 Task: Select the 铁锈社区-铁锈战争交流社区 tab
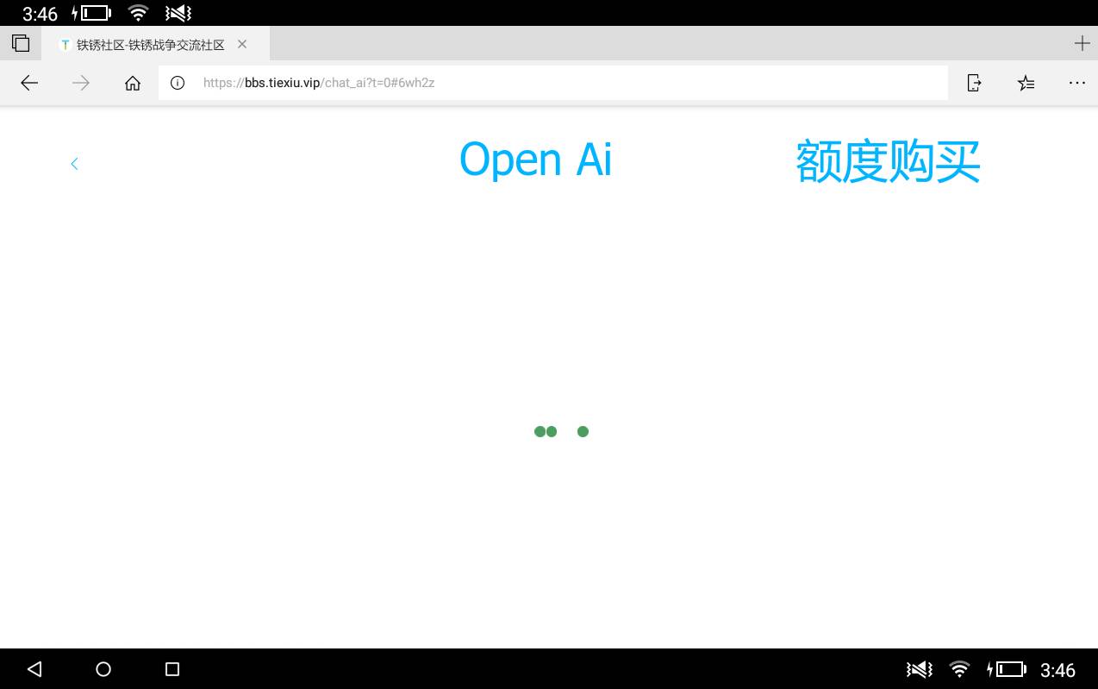(151, 45)
